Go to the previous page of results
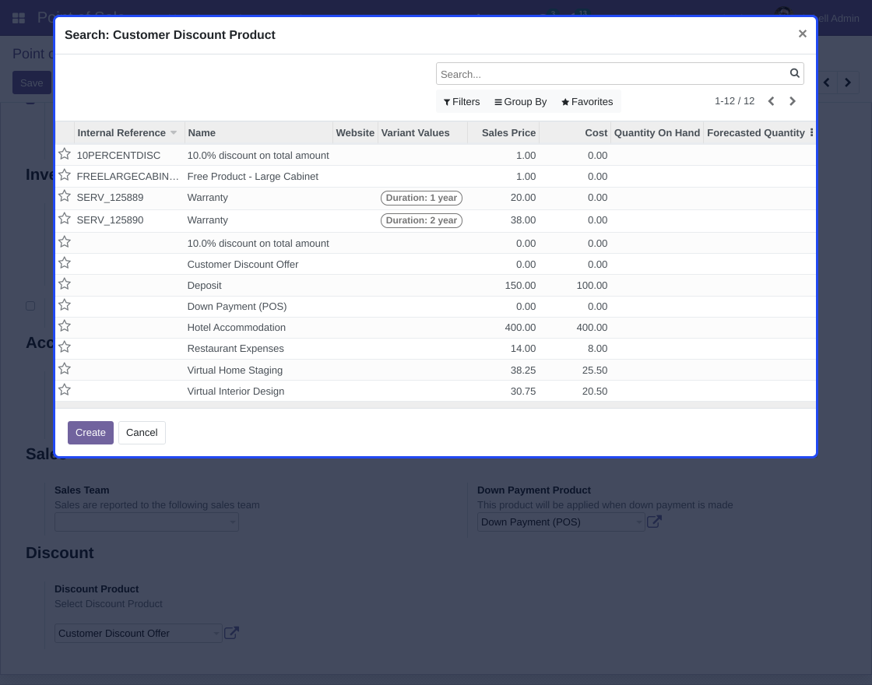The width and height of the screenshot is (872, 685). coord(772,101)
